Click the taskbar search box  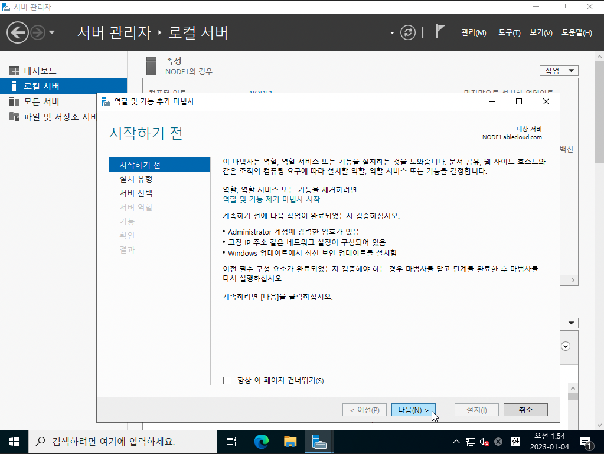pyautogui.click(x=123, y=442)
